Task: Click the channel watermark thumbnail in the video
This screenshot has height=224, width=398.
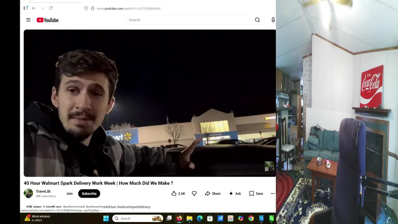Action: click(269, 166)
